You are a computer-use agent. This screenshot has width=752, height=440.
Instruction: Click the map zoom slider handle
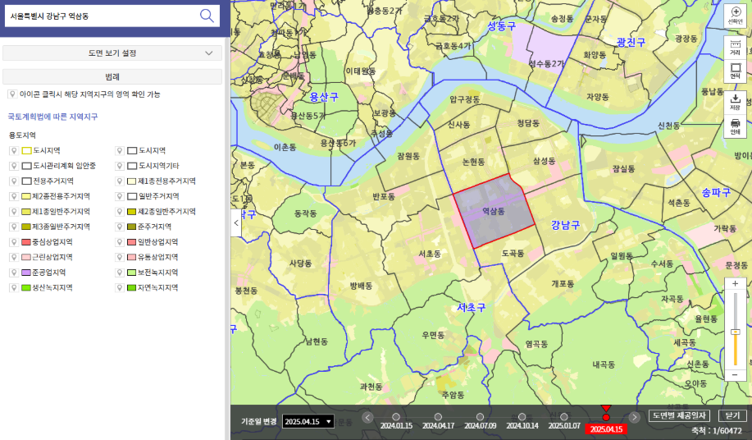735,332
